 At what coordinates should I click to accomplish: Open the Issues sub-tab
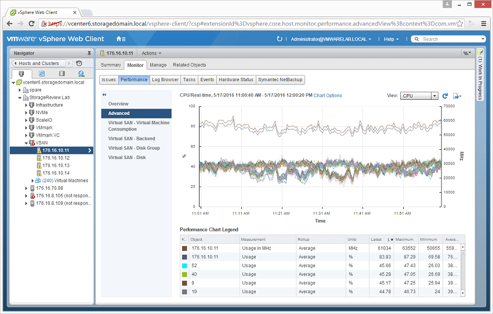(108, 80)
